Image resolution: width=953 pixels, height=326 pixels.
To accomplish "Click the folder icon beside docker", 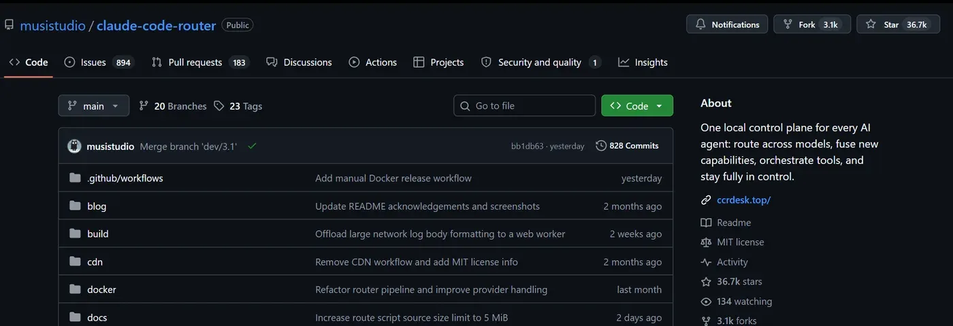I will [x=75, y=290].
